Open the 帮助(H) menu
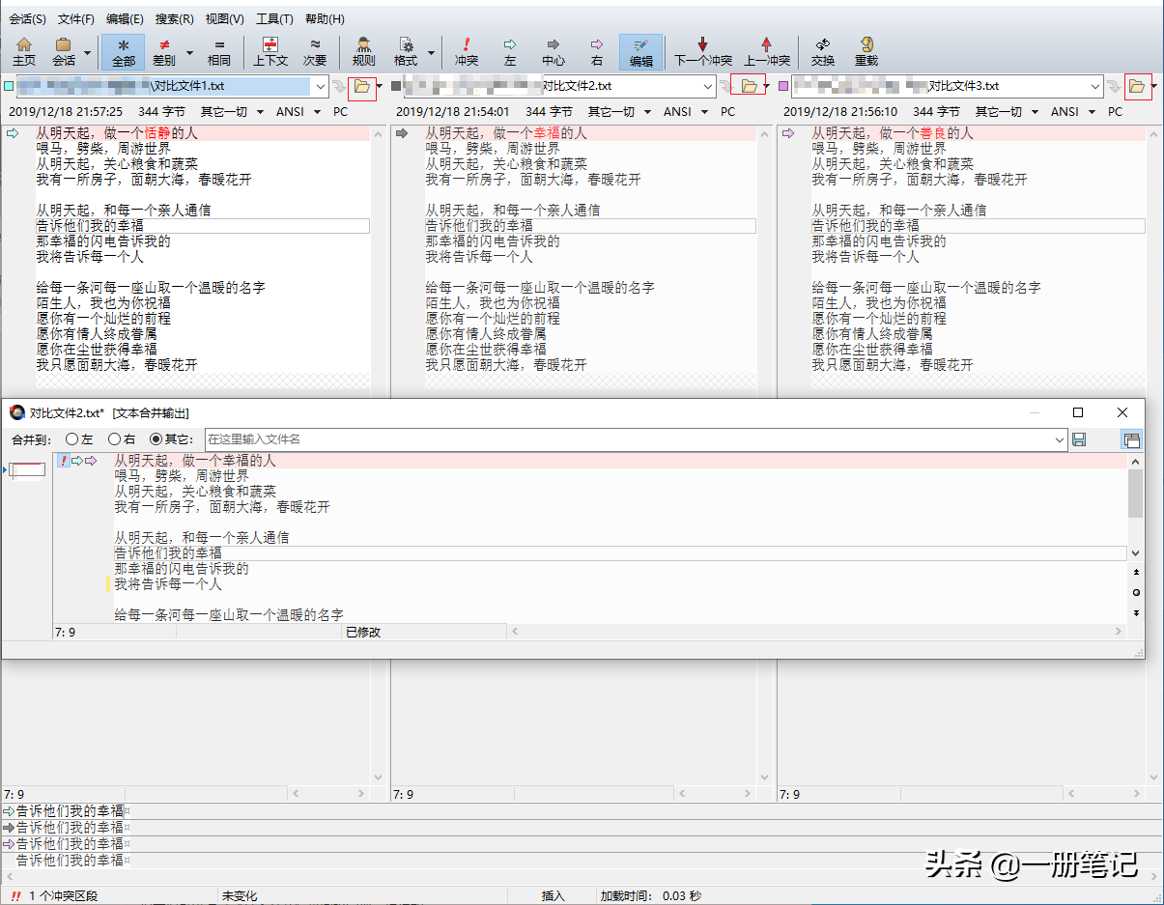 (x=325, y=19)
